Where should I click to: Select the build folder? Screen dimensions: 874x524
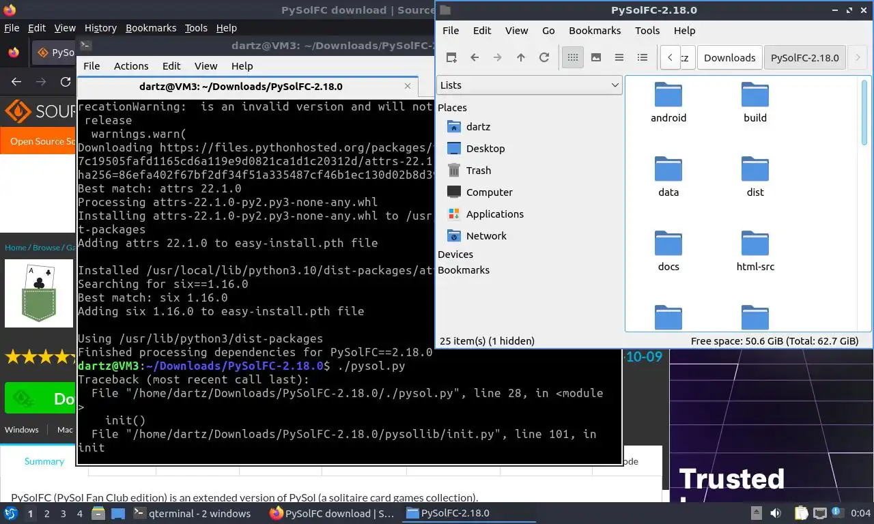coord(755,102)
